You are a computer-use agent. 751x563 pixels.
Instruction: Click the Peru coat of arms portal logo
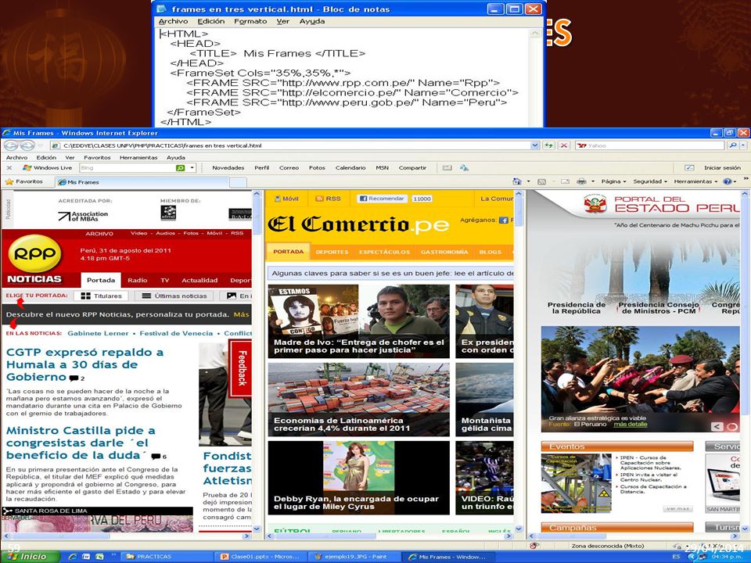click(595, 204)
